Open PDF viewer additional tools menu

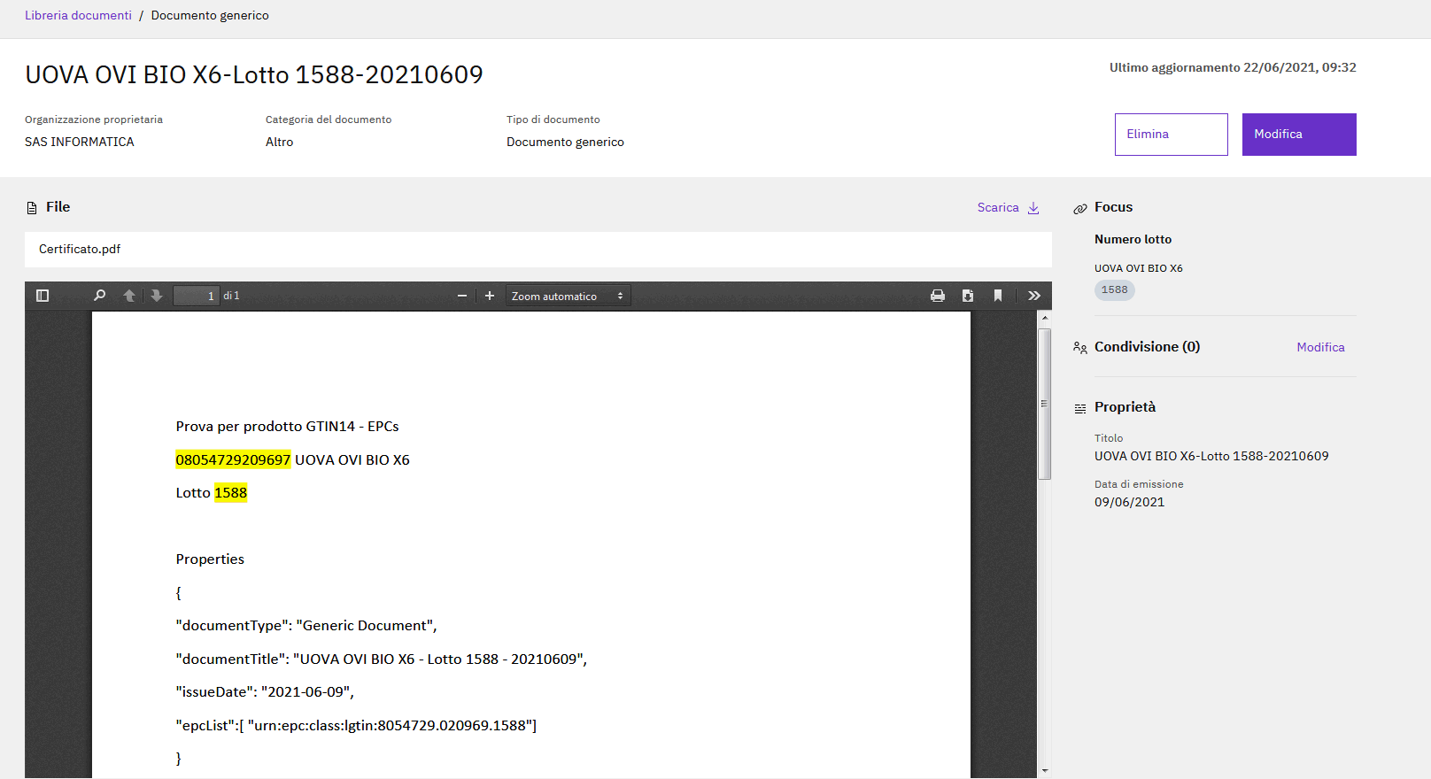1034,296
